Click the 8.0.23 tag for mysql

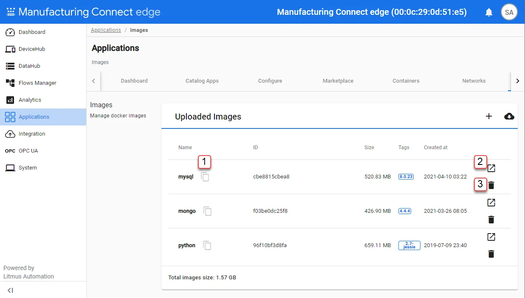coord(406,177)
